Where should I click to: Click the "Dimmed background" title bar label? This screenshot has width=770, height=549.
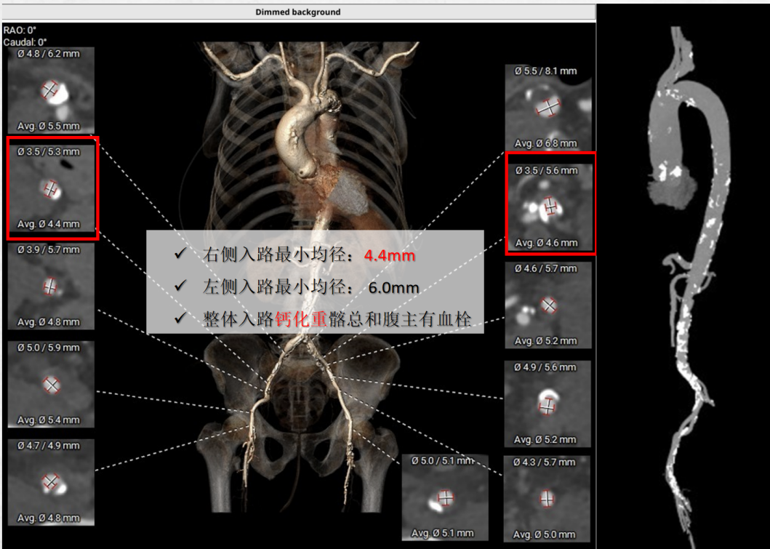(297, 12)
